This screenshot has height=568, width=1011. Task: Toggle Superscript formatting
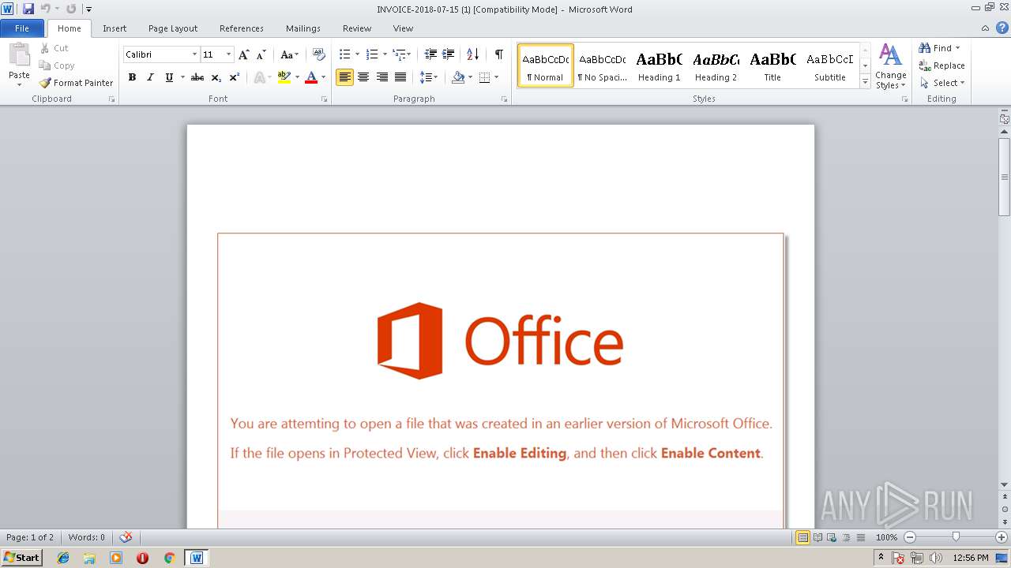[x=234, y=77]
